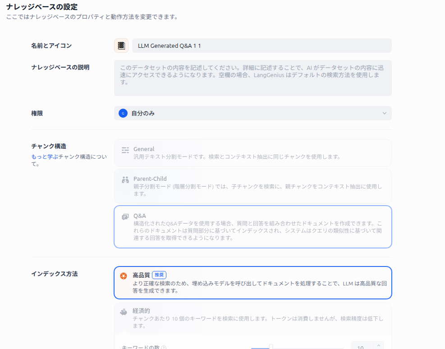Click the blue G avatar in permissions field
This screenshot has width=445, height=349.
[x=123, y=113]
